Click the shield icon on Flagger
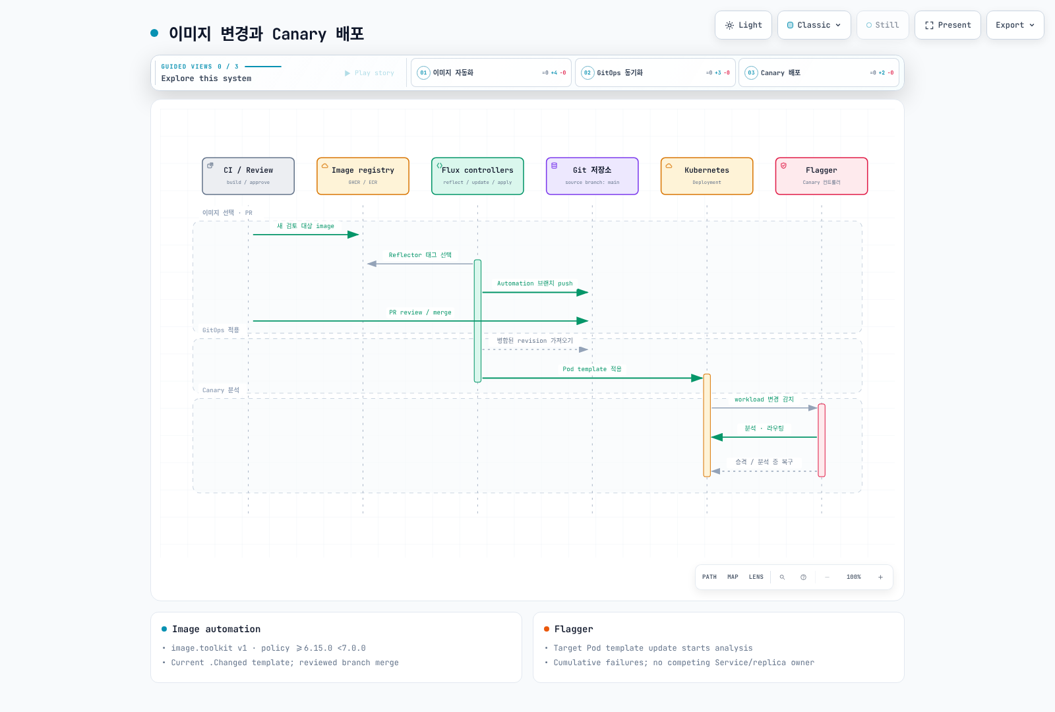 [x=783, y=165]
